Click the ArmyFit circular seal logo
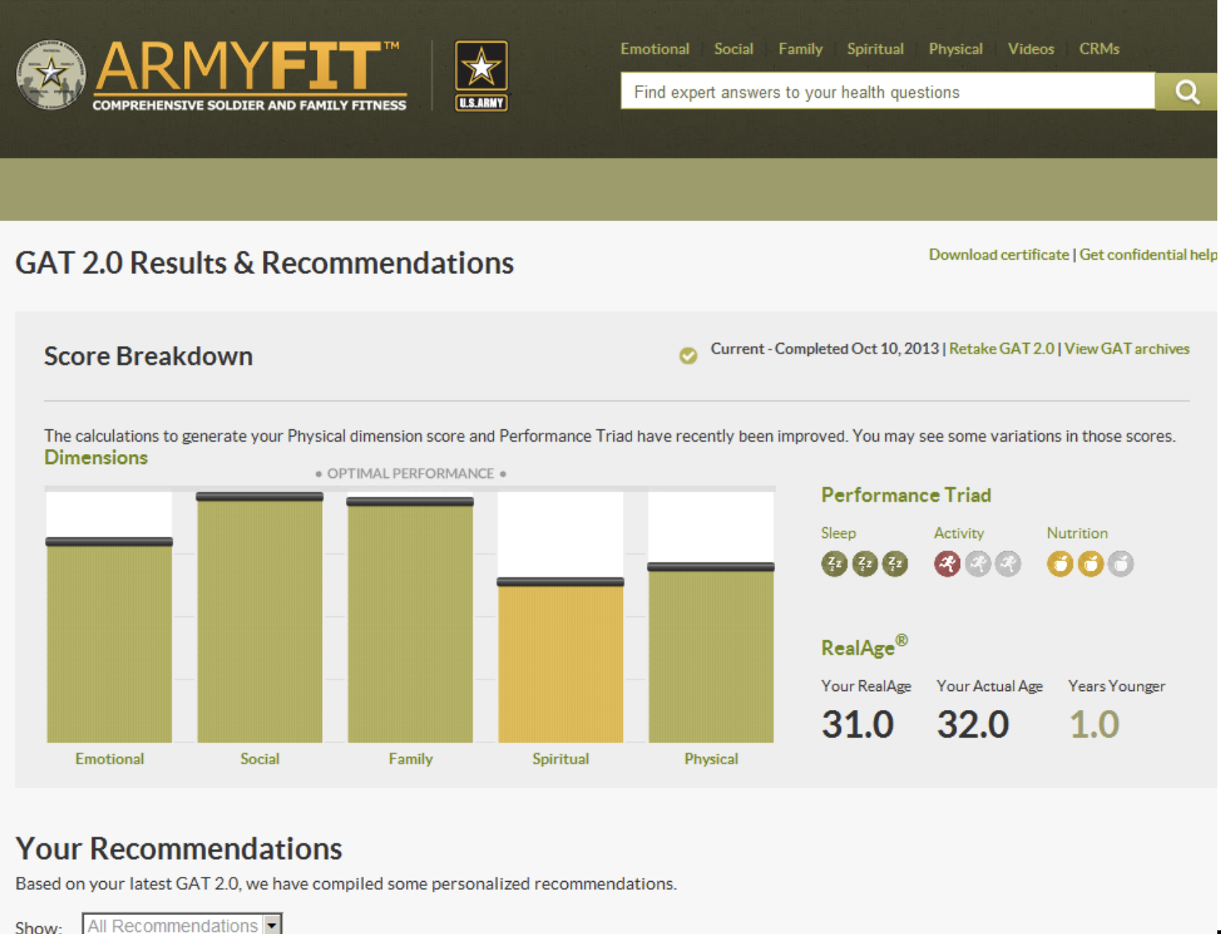The image size is (1221, 934). pyautogui.click(x=51, y=75)
